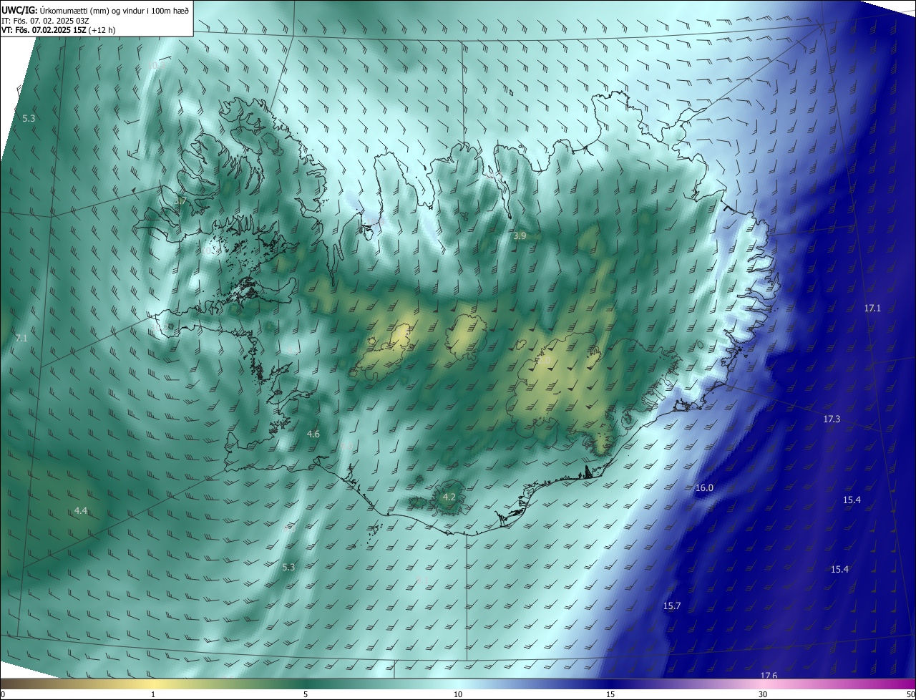916x700 pixels.
Task: Click the 17.3 value southeast of Iceland
Action: click(832, 419)
